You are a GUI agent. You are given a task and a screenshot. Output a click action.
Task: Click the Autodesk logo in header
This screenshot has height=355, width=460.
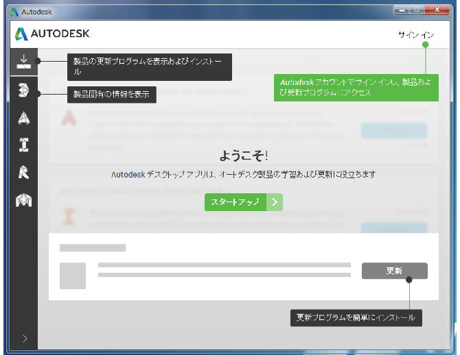pos(52,34)
